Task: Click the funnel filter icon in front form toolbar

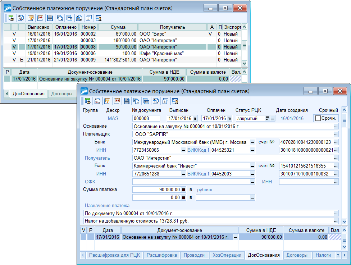Action: [x=107, y=101]
